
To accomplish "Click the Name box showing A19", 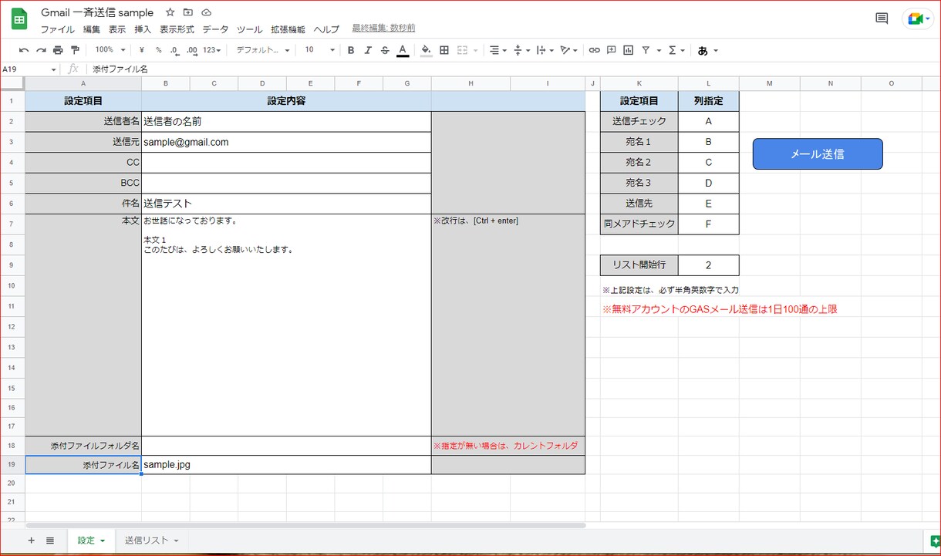I will (29, 69).
